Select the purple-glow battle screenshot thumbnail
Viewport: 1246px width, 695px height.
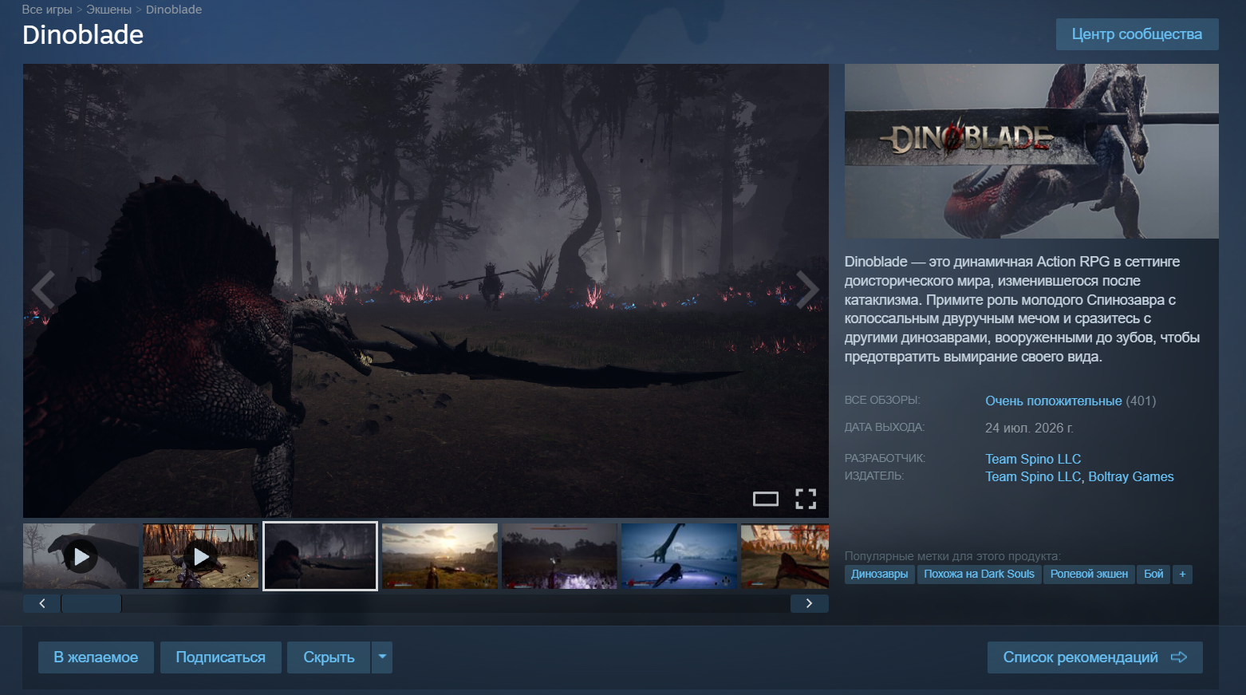(x=559, y=556)
